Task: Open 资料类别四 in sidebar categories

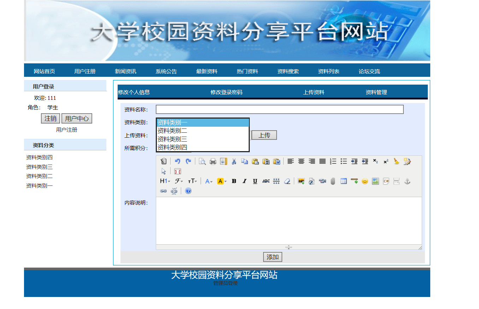Action: [39, 158]
